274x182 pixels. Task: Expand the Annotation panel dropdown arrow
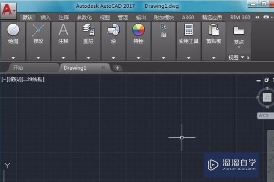pos(63,58)
